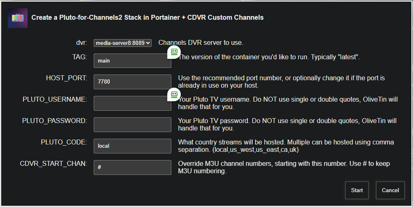413x207 pixels.
Task: Focus the CDVR_START_CHAN field with '#'
Action: tap(132, 167)
